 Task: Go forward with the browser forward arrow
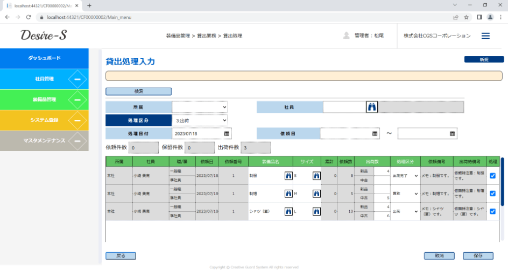(x=18, y=17)
